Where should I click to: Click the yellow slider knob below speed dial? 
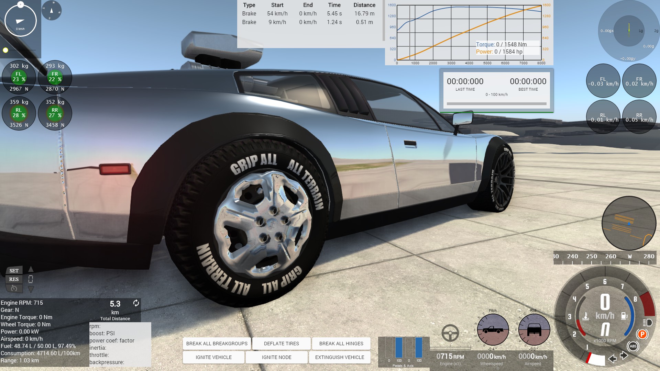[5, 50]
